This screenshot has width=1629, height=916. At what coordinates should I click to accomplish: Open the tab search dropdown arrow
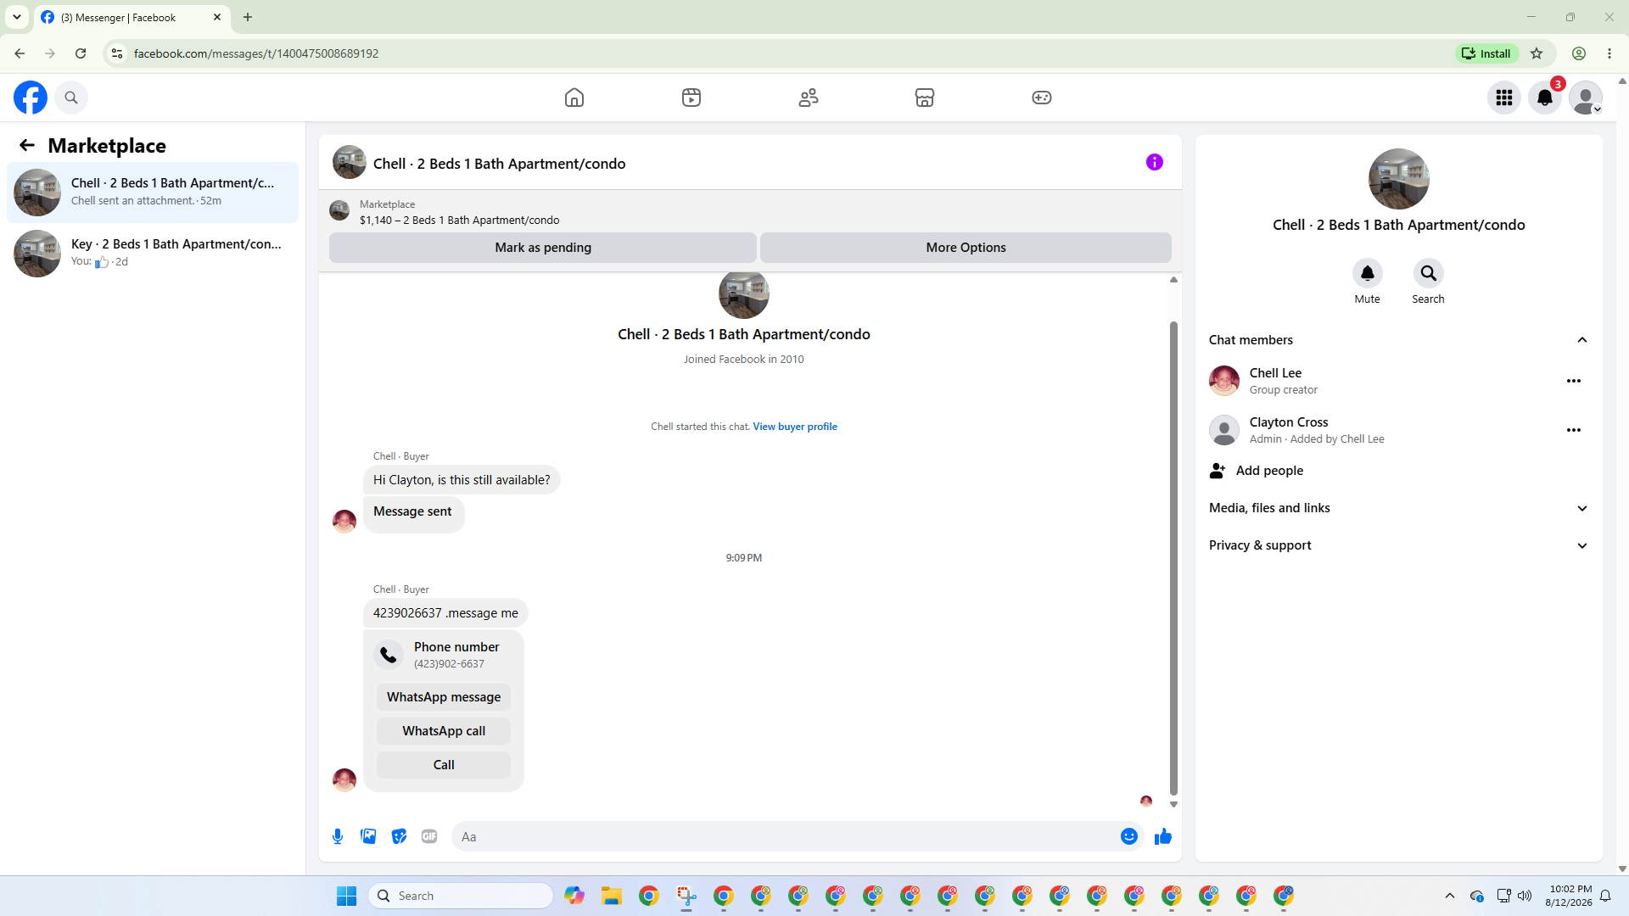pos(17,17)
